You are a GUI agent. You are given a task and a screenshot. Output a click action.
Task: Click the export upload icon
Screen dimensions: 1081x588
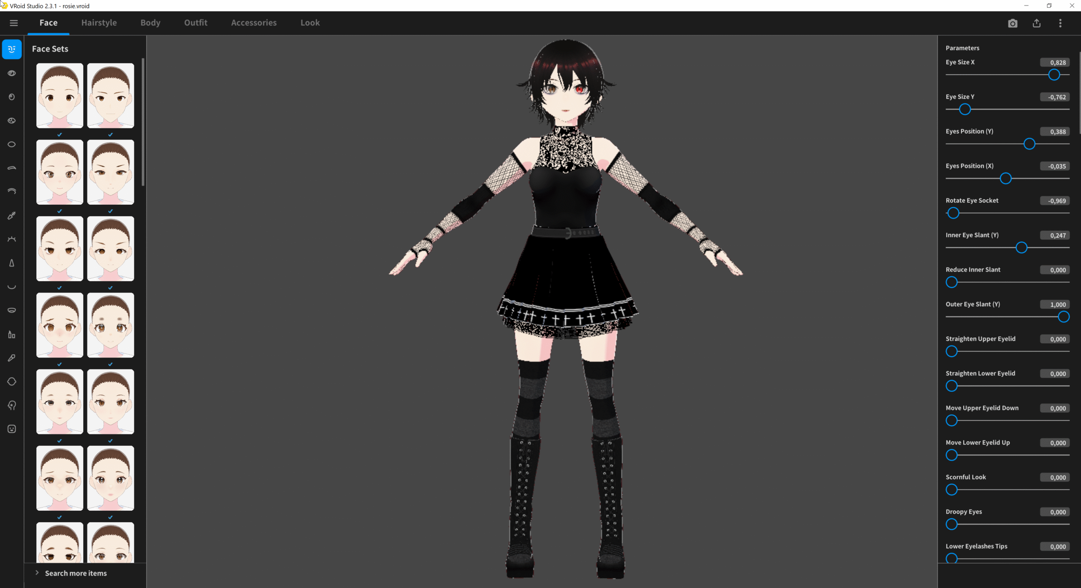(1037, 23)
